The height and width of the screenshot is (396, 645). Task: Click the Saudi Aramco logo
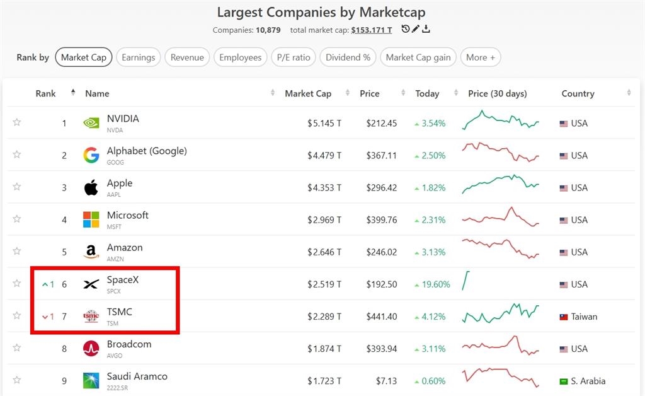coord(91,381)
